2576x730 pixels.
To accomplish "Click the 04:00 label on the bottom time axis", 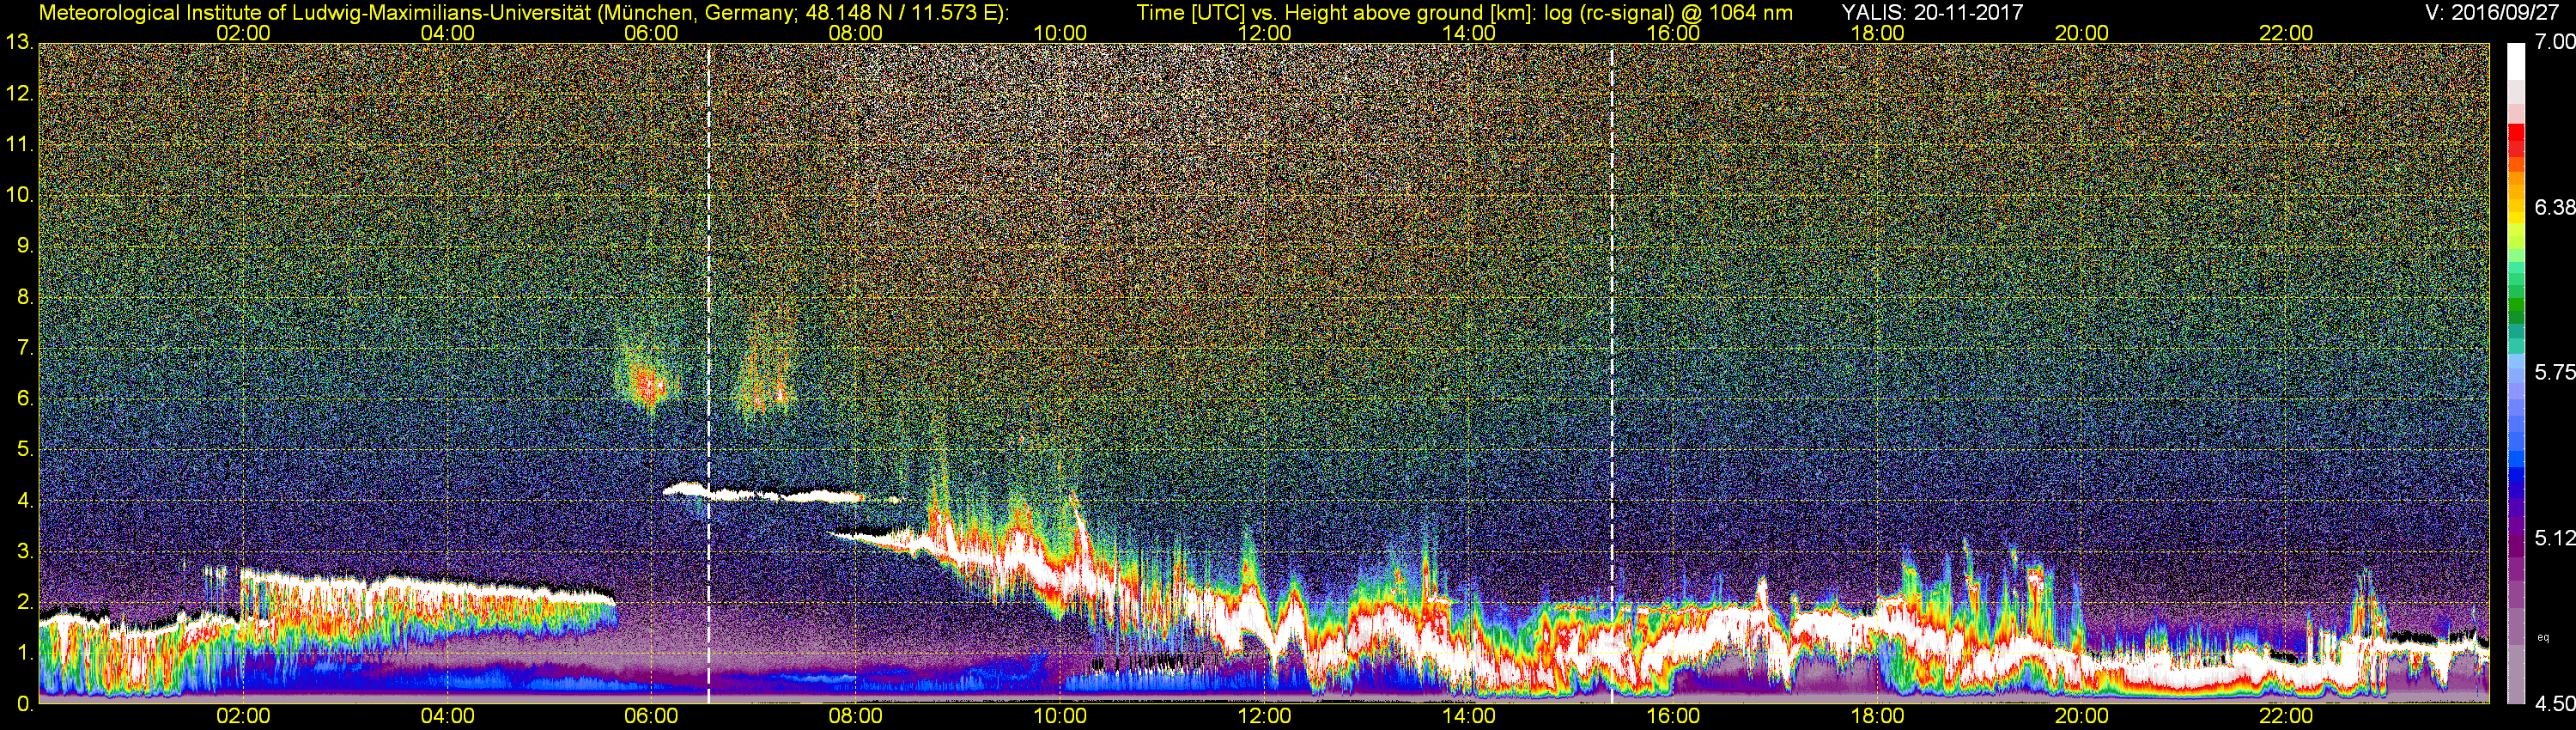I will click(x=447, y=717).
